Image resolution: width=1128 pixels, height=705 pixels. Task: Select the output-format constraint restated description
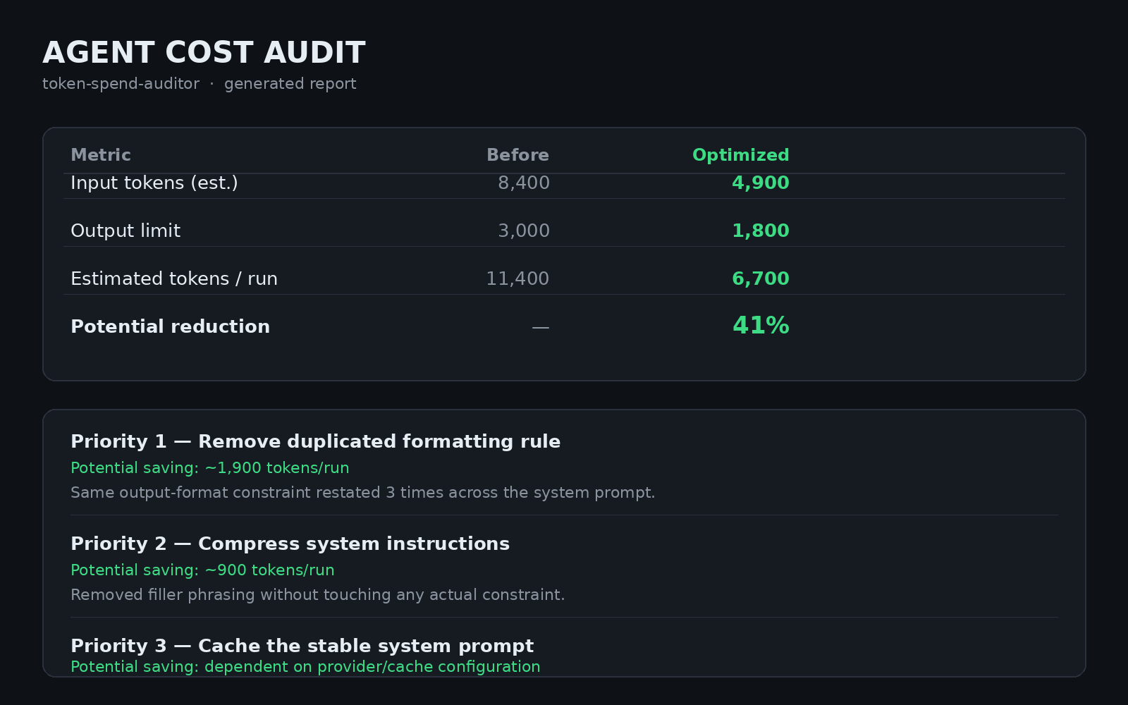coord(363,493)
